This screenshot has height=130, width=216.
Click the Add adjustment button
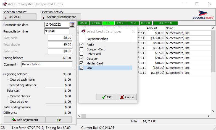[x=25, y=120]
